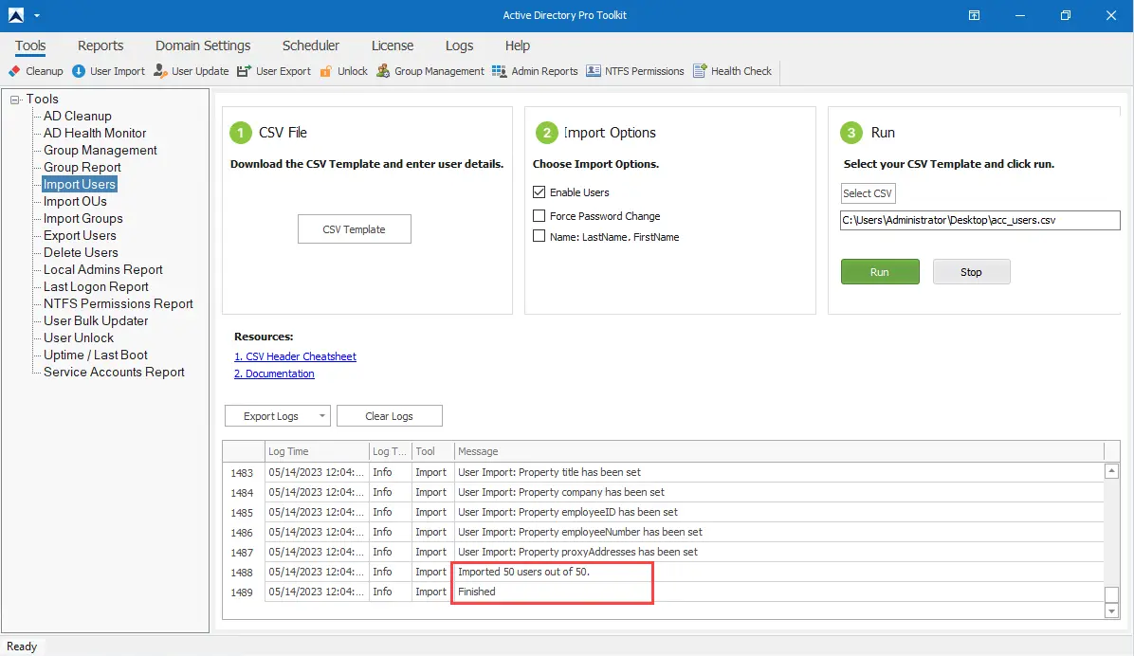Open the Reports tab
Image resolution: width=1134 pixels, height=656 pixels.
[101, 46]
